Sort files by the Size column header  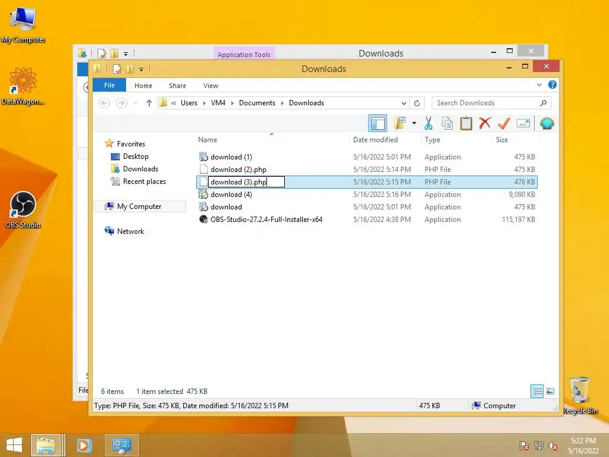click(x=502, y=139)
